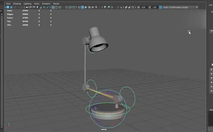The height and width of the screenshot is (132, 213).
Task: Toggle X-Ray Active Components icon
Action: pyautogui.click(x=129, y=7)
